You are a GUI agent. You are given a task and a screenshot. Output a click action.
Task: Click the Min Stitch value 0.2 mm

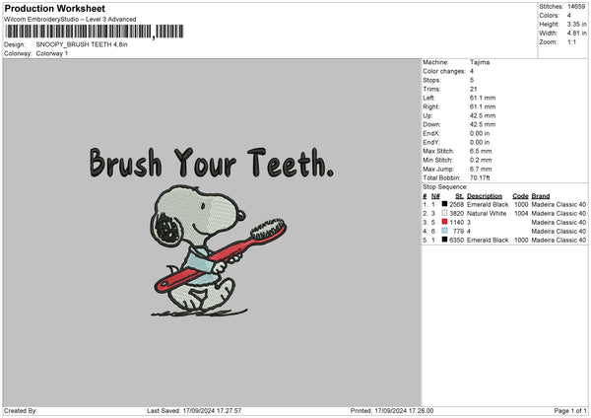pyautogui.click(x=481, y=160)
